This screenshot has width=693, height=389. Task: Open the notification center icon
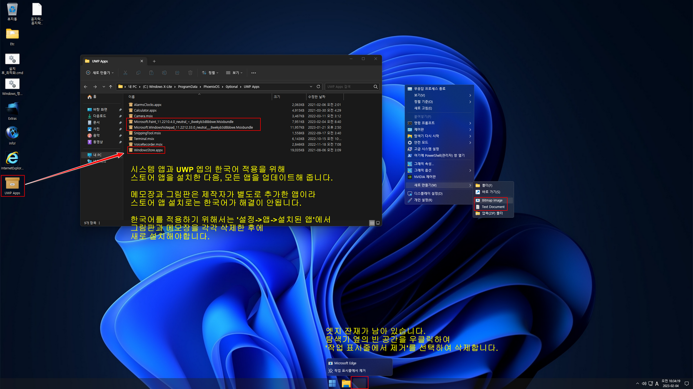point(687,384)
